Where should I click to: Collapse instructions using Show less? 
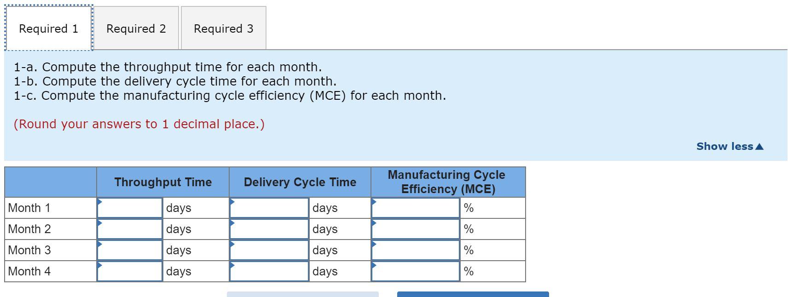pyautogui.click(x=726, y=146)
